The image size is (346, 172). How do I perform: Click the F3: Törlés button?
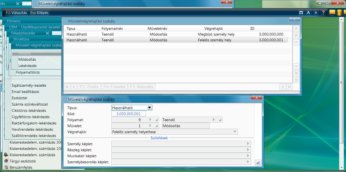click(x=89, y=87)
